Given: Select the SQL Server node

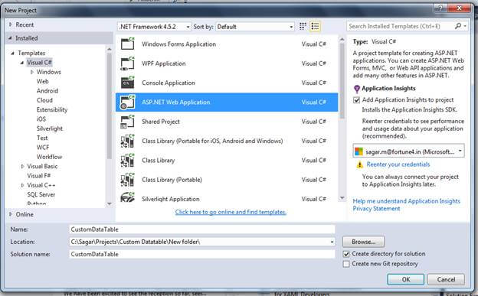Looking at the screenshot, I should 41,194.
